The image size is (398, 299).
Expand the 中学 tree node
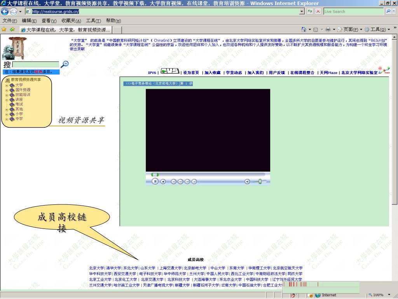click(7, 119)
